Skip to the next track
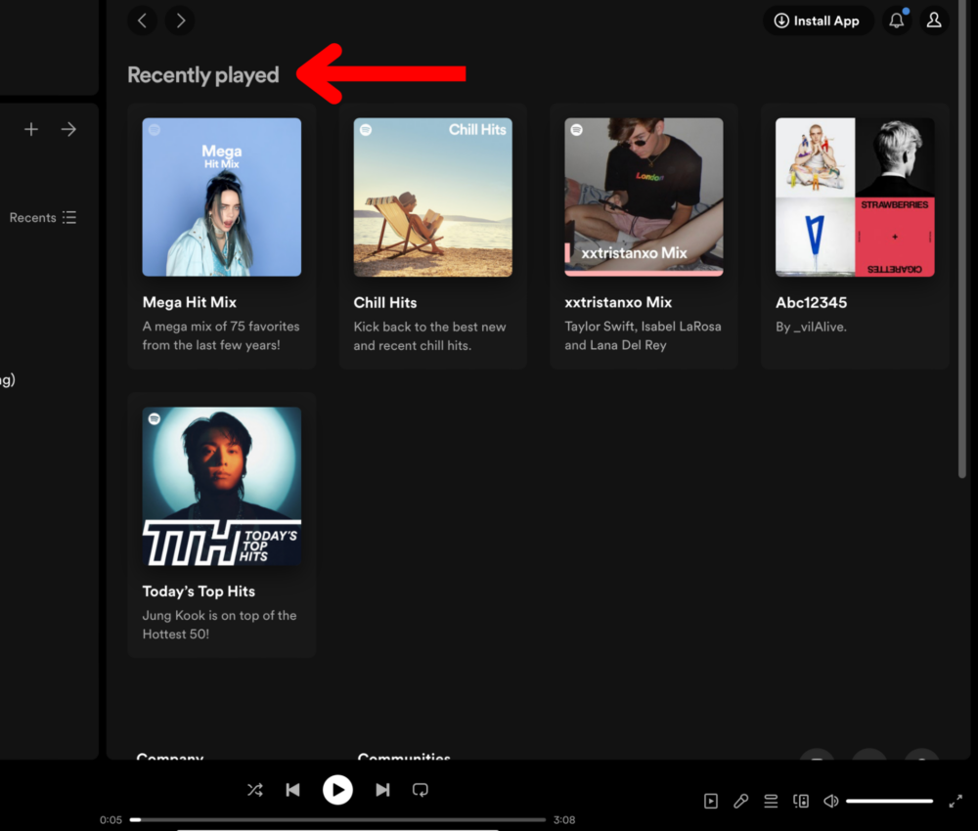The image size is (978, 831). 382,790
